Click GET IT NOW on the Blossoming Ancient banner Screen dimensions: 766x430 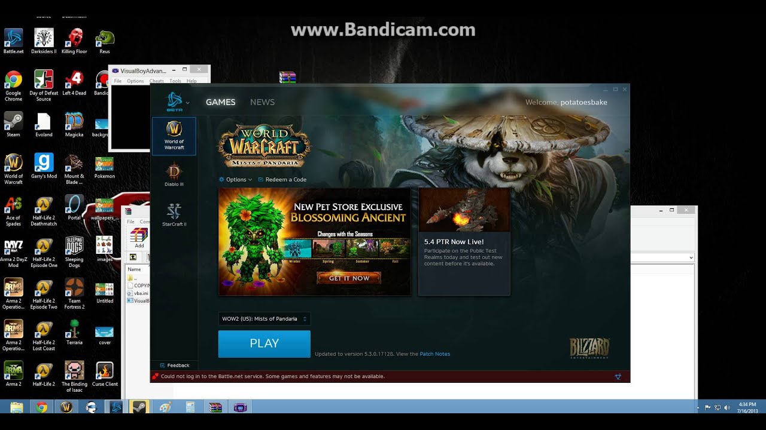(x=349, y=278)
